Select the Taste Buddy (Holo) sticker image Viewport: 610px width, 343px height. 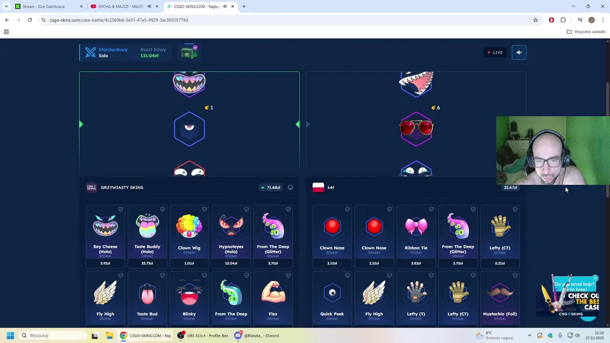coord(147,226)
